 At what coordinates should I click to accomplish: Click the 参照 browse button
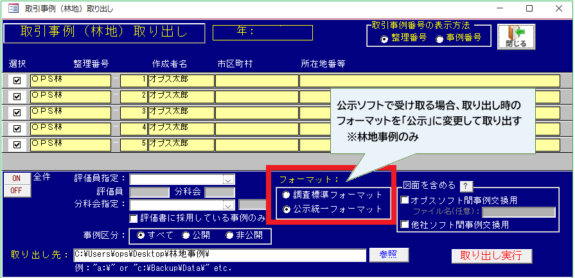click(x=388, y=255)
